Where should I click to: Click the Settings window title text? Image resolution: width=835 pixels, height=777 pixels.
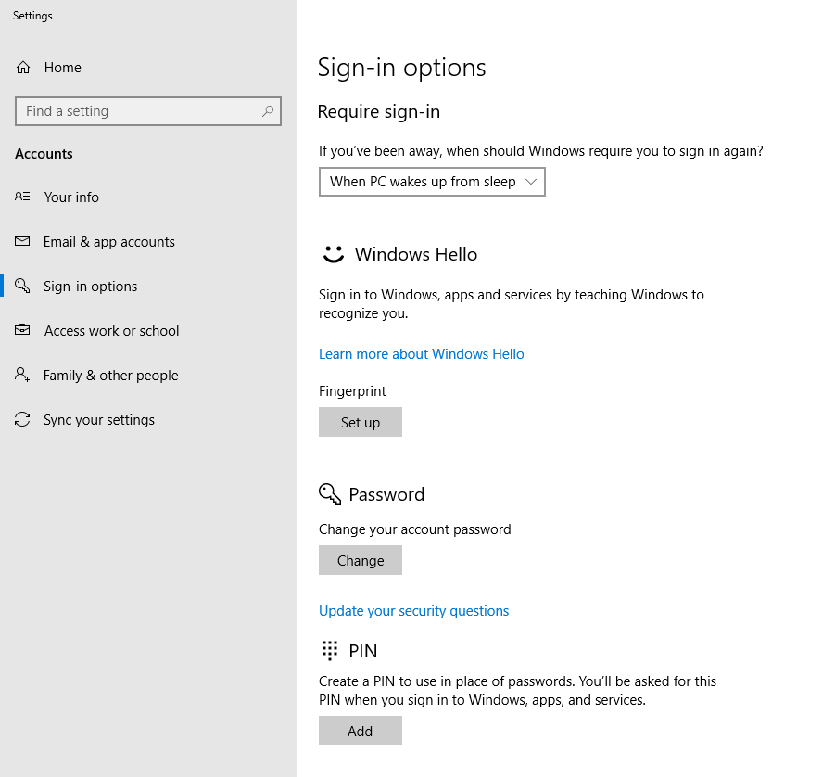tap(32, 16)
